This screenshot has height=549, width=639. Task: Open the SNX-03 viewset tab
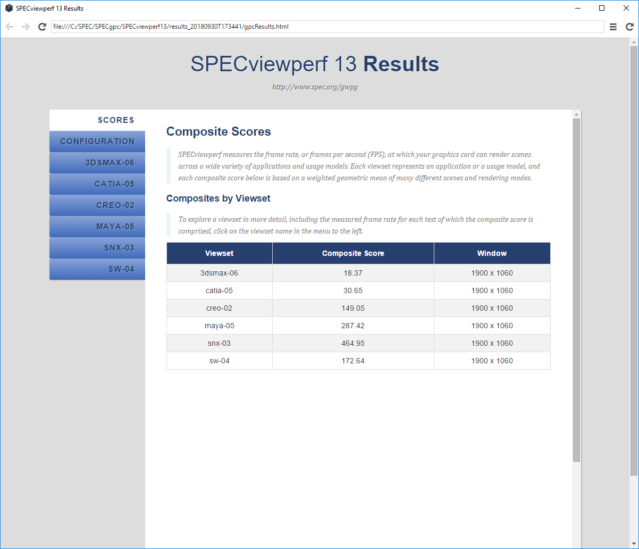click(x=97, y=248)
